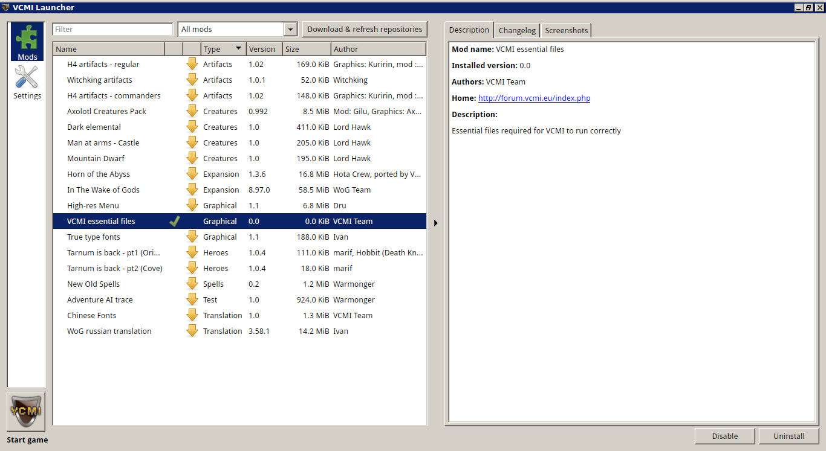Open the forum.vcmi.eu home link
Image resolution: width=826 pixels, height=451 pixels.
[x=534, y=98]
